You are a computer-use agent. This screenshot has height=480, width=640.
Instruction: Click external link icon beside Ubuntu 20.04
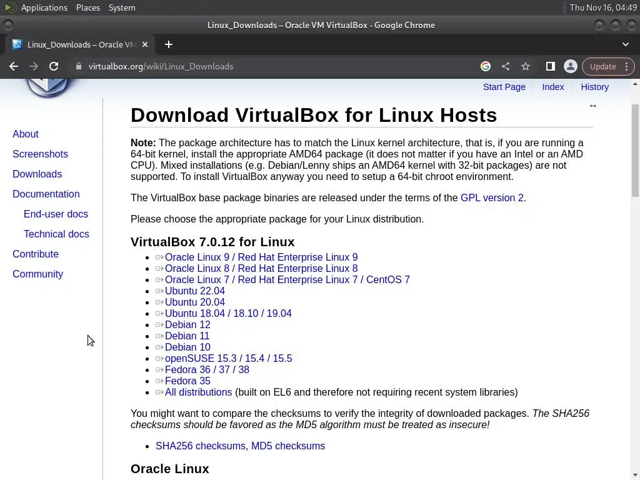coord(159,302)
